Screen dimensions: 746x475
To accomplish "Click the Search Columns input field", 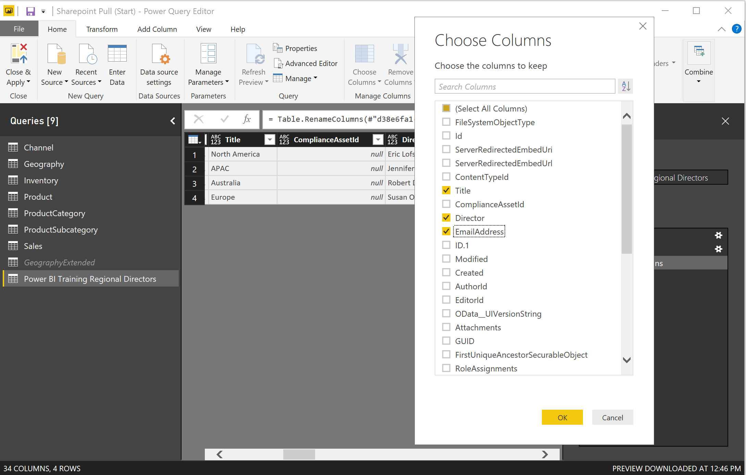I will click(x=525, y=87).
